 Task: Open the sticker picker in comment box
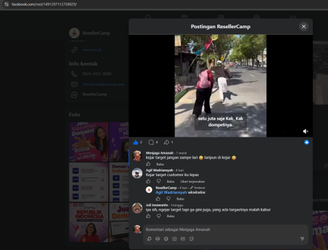[x=192, y=239]
